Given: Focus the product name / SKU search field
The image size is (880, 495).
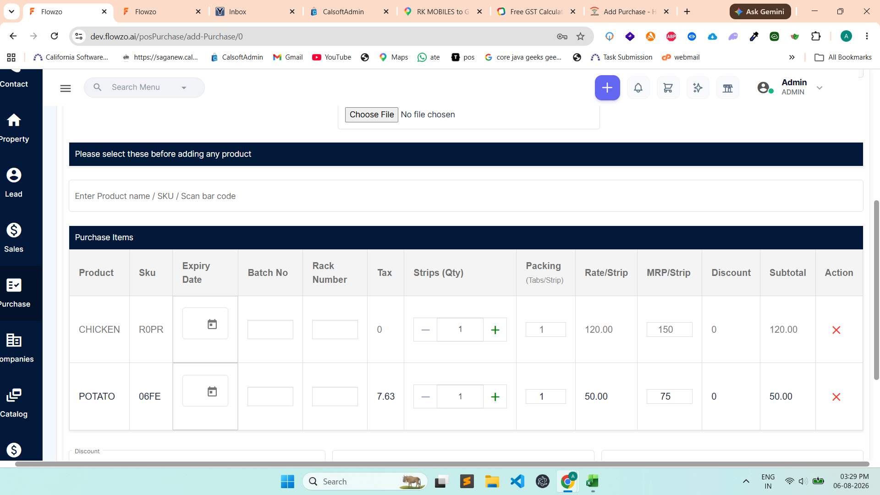Looking at the screenshot, I should [x=466, y=196].
